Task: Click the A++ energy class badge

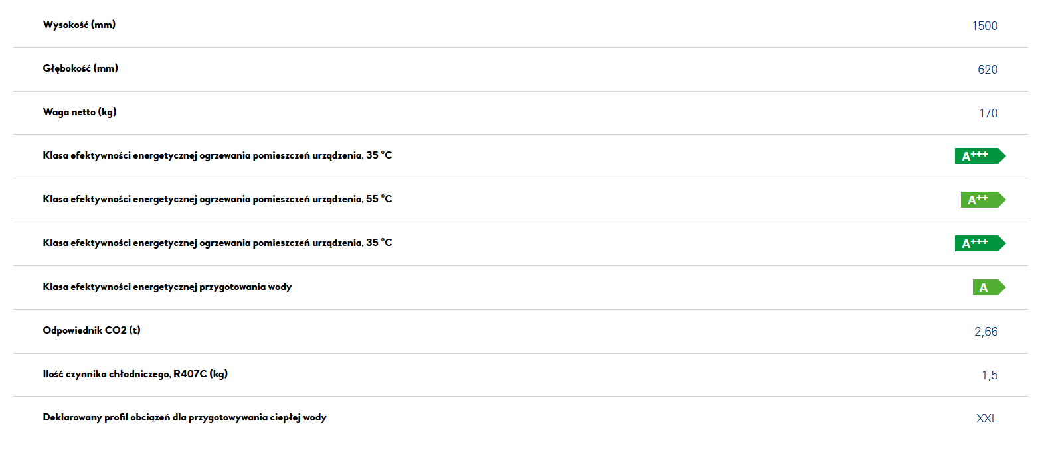Action: pyautogui.click(x=983, y=200)
